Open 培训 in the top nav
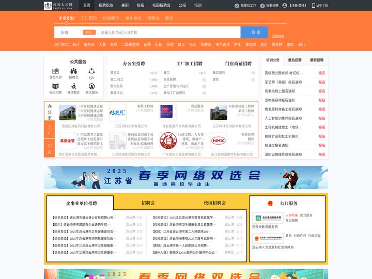Viewport: 372px width, 279px height. tap(198, 5)
